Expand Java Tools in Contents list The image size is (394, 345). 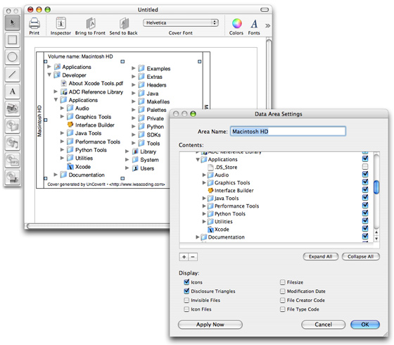tap(204, 198)
